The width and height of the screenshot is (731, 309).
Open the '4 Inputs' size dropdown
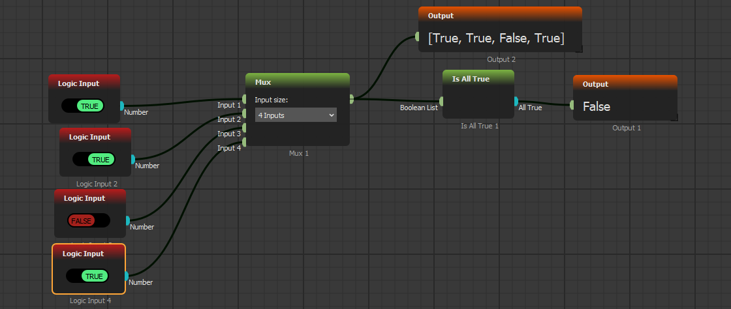296,115
